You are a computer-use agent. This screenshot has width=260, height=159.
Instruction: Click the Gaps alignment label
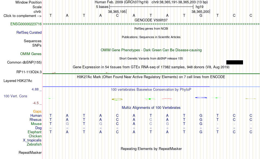pyautogui.click(x=37, y=112)
